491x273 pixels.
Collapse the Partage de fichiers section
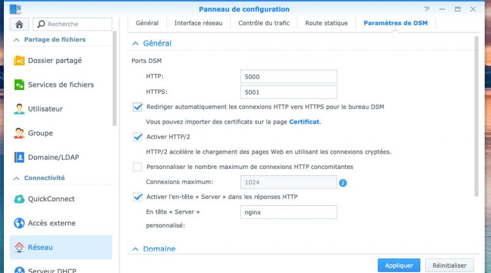[x=17, y=40]
